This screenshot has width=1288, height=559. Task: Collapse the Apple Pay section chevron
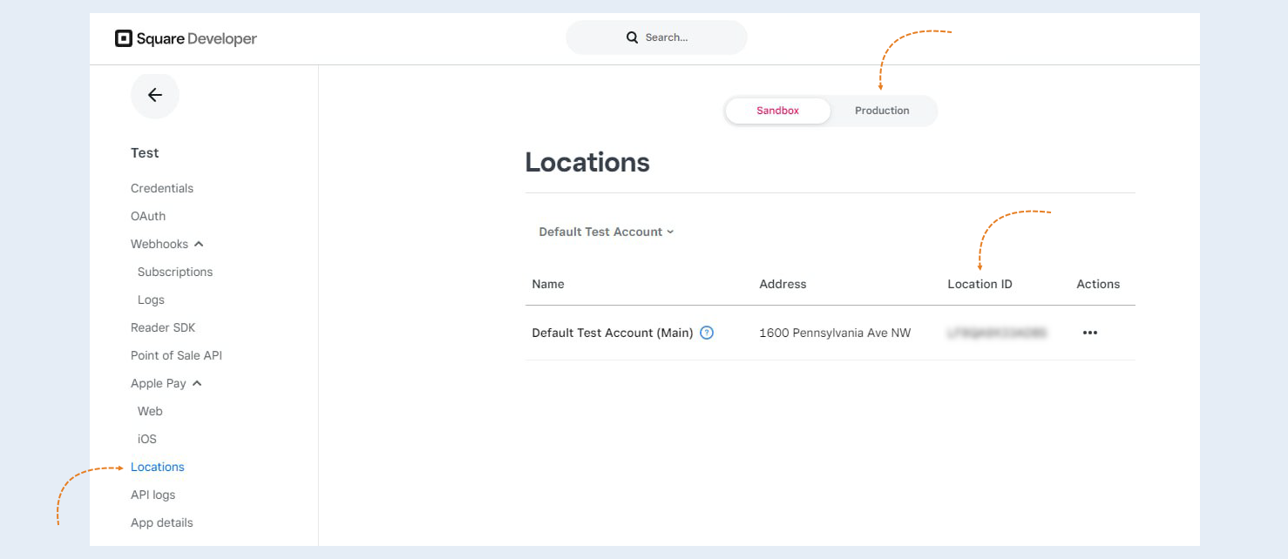click(197, 383)
